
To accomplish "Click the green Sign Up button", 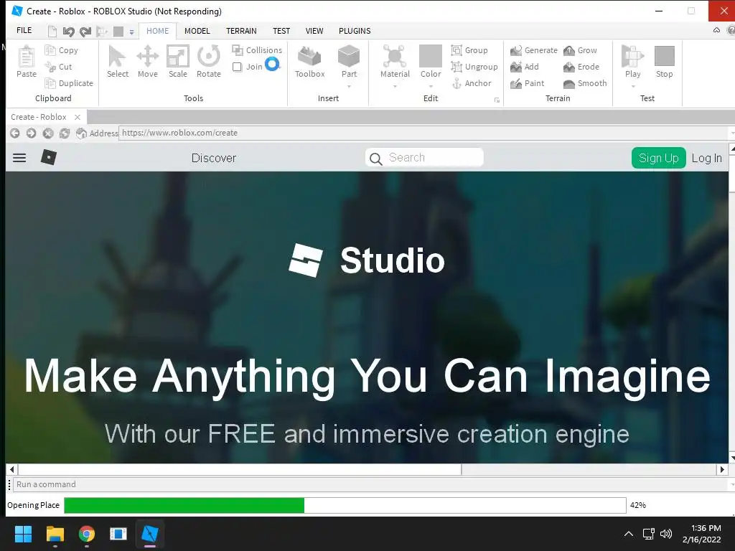I will pyautogui.click(x=659, y=158).
